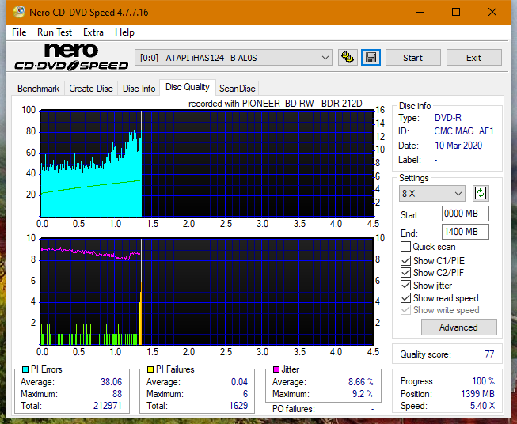Viewport: 517px width, 424px height.
Task: Uncheck Show C2/PIF checkbox
Action: pos(405,273)
